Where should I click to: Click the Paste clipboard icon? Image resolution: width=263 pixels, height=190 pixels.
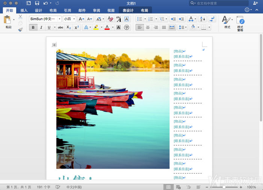coord(8,20)
